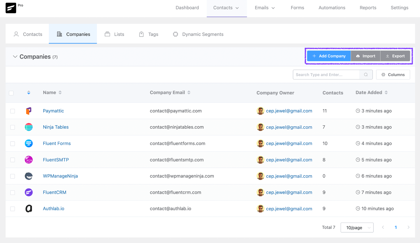Select the Companies tab
This screenshot has height=243, width=420.
pos(73,34)
